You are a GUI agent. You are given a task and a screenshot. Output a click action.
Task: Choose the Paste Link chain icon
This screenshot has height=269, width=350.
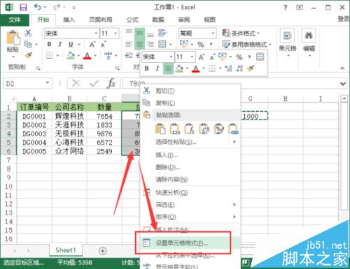(233, 129)
